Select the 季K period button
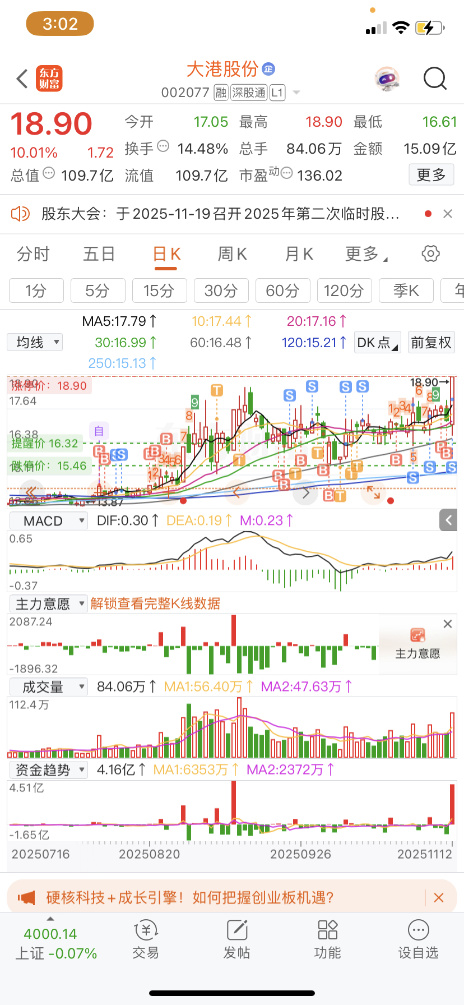464x1005 pixels. coord(406,291)
